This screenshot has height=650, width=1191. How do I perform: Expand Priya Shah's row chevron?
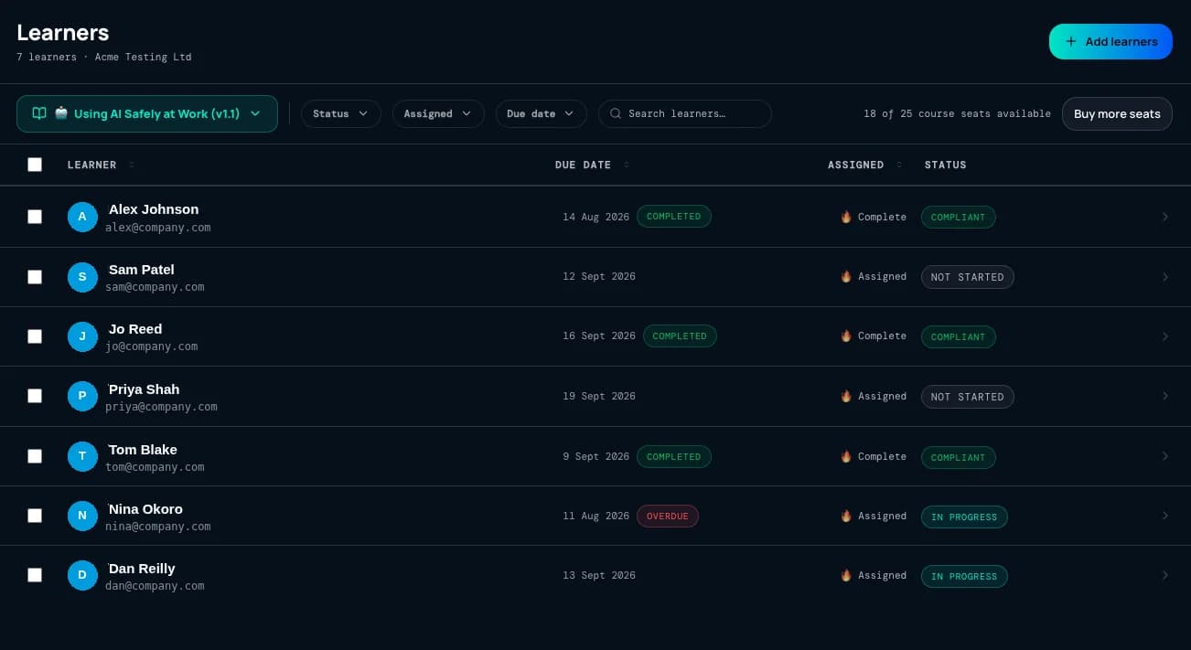[x=1164, y=396]
